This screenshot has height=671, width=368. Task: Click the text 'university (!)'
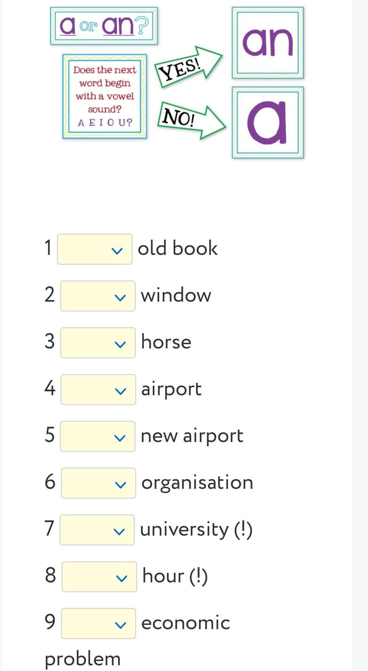click(x=196, y=530)
